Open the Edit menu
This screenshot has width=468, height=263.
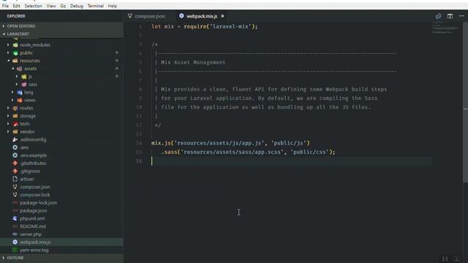tap(16, 6)
